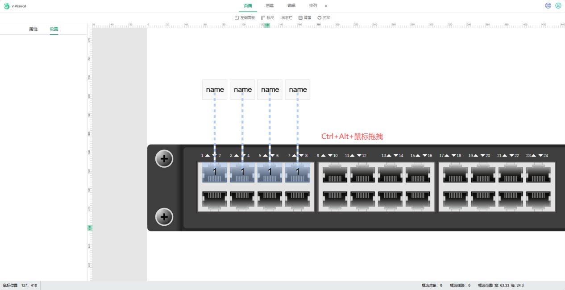The height and width of the screenshot is (290, 565).
Task: Select highlighted port 3 on the patch panel
Action: [242, 173]
